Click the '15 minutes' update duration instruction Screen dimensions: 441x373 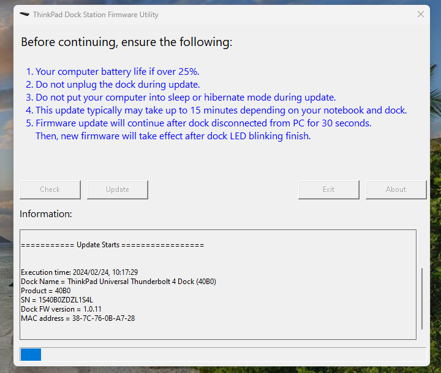click(x=216, y=110)
